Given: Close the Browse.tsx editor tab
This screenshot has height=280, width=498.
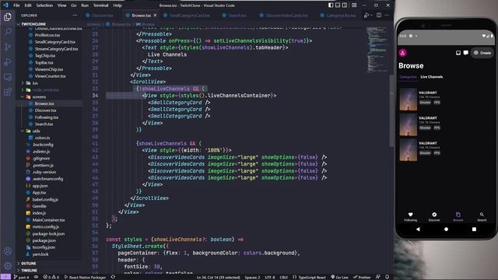Looking at the screenshot, I should point(155,16).
